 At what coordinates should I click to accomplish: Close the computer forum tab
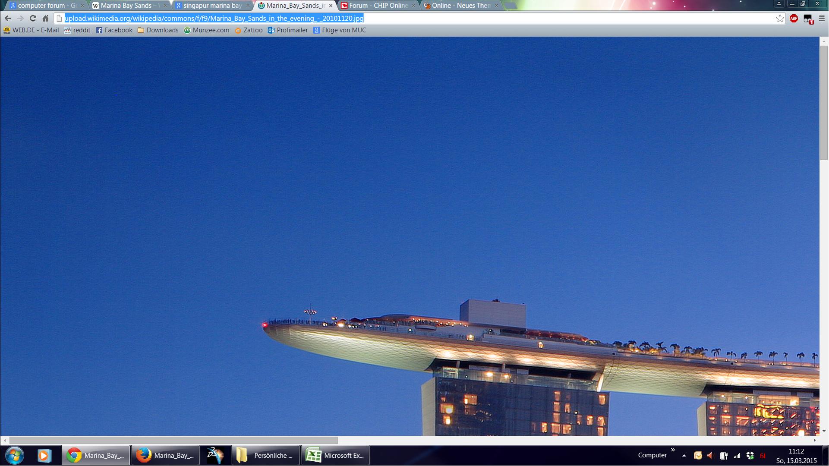82,6
